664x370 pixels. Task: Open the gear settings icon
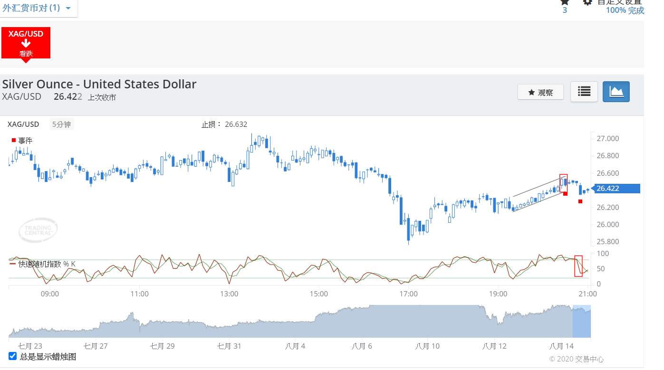point(587,2)
